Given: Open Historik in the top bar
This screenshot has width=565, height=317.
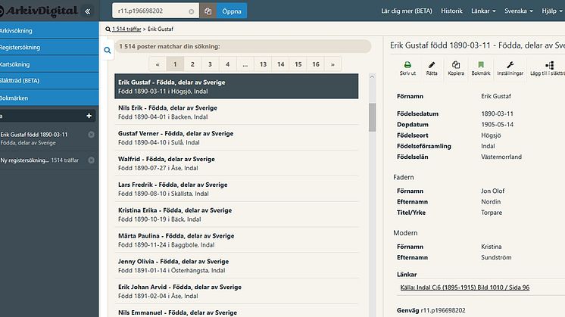Looking at the screenshot, I should pyautogui.click(x=451, y=11).
